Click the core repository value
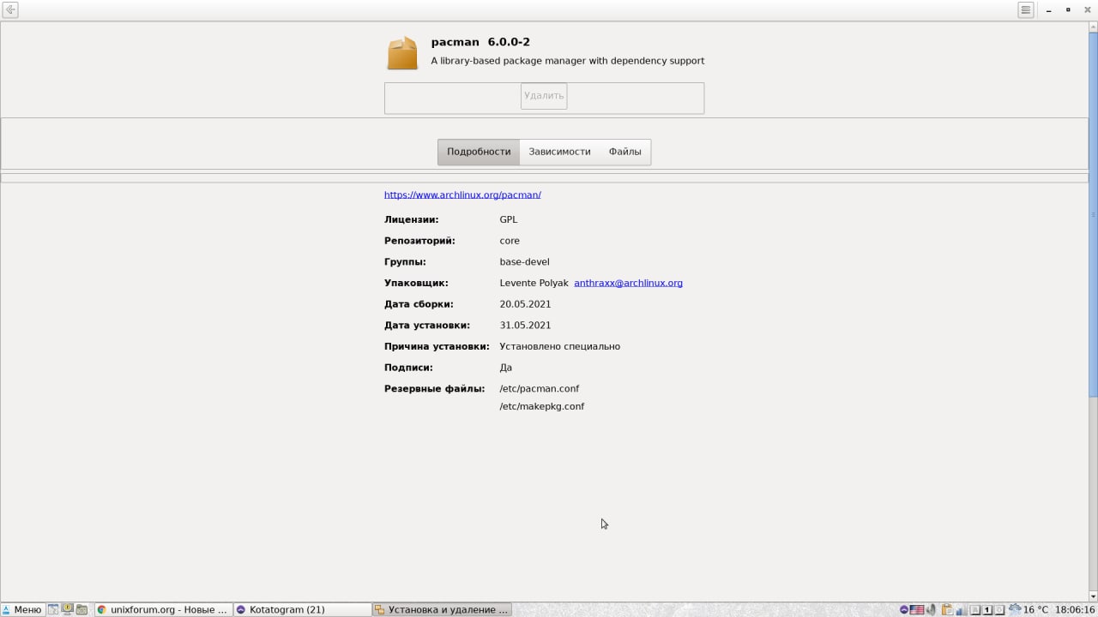The image size is (1098, 617). pyautogui.click(x=510, y=241)
